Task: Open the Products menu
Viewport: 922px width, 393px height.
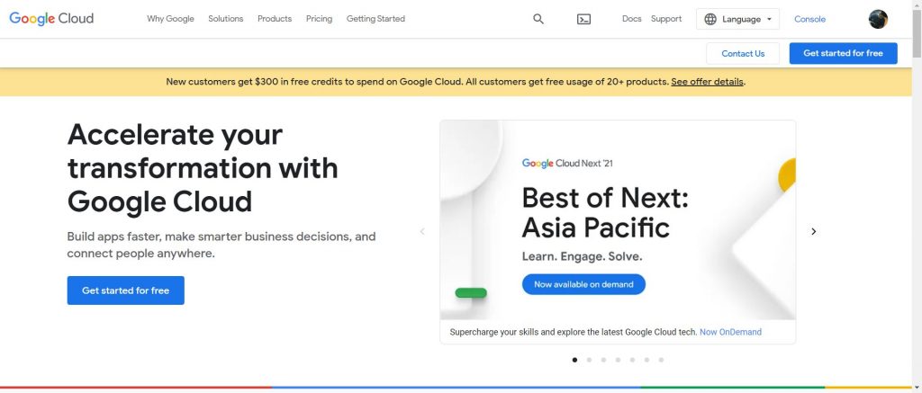Action: (275, 19)
